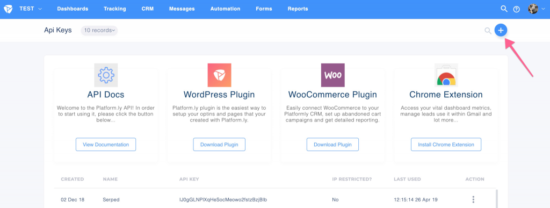
Task: Open the three-dot action menu for Serped
Action: (473, 199)
